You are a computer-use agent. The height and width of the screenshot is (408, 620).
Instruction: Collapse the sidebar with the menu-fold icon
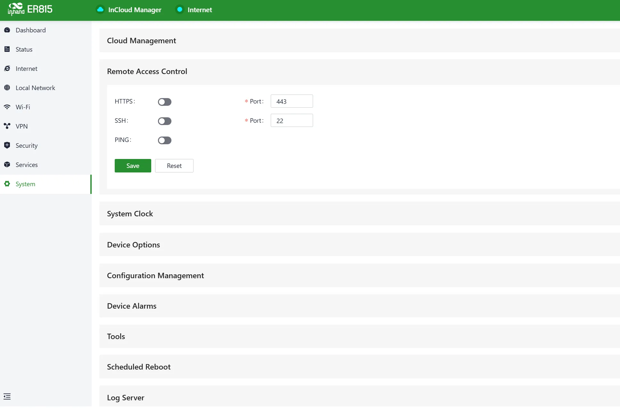(7, 396)
